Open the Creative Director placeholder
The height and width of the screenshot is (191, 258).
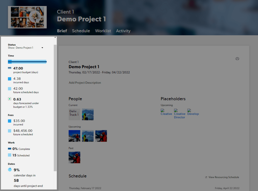[179, 114]
